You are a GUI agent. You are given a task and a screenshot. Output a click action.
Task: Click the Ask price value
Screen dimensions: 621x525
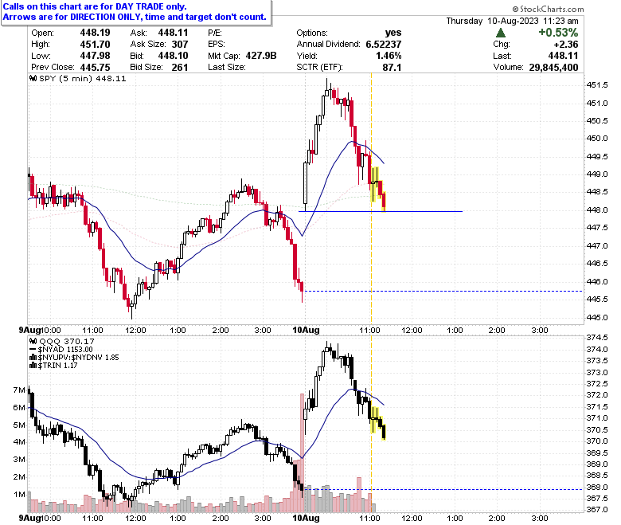click(x=173, y=33)
